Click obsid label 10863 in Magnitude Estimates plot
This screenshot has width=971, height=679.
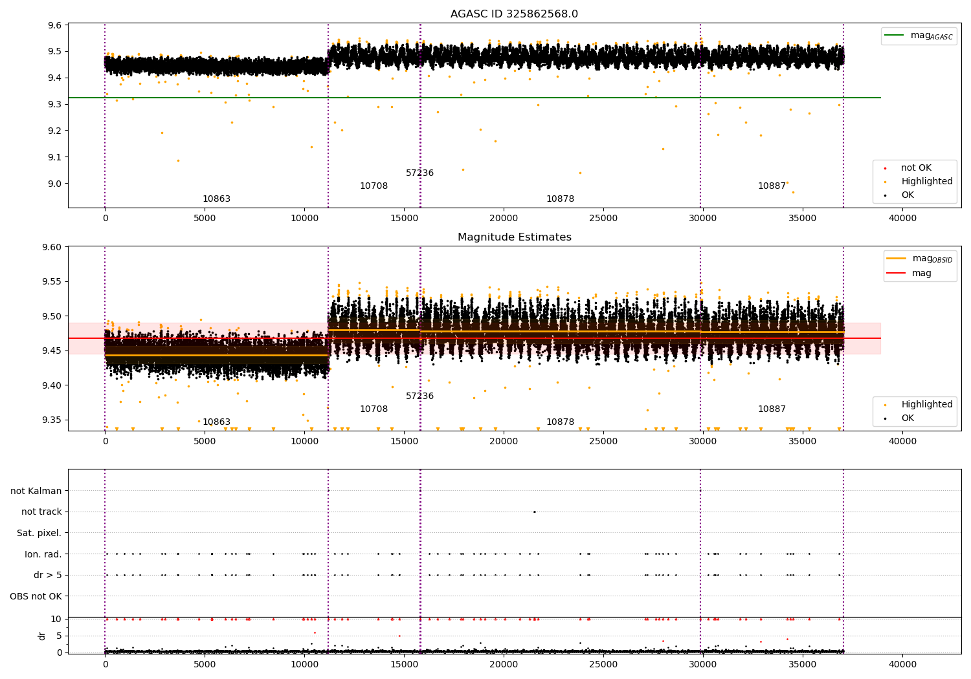click(x=216, y=422)
